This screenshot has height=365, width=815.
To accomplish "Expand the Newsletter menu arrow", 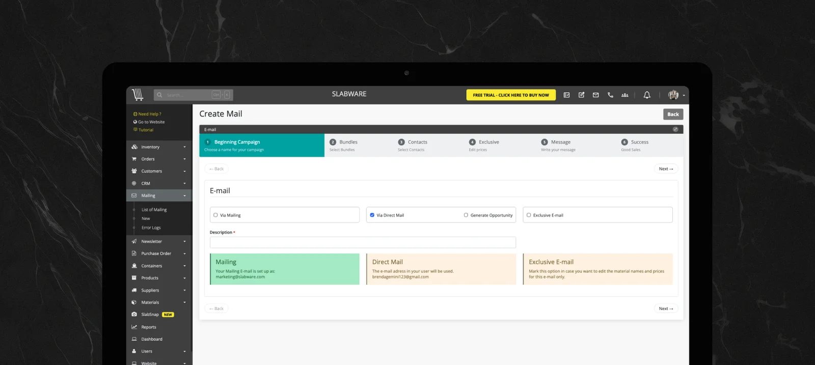I will coord(184,242).
